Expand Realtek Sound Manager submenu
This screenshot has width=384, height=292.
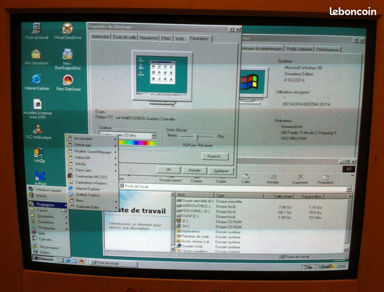click(91, 151)
